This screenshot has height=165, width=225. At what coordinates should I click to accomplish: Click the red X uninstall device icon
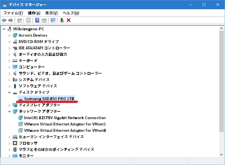tap(69, 20)
